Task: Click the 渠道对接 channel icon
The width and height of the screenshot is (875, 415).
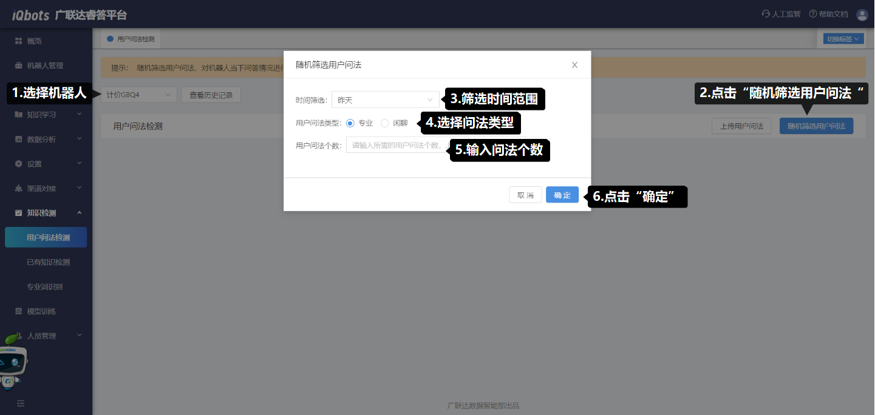Action: pyautogui.click(x=18, y=189)
